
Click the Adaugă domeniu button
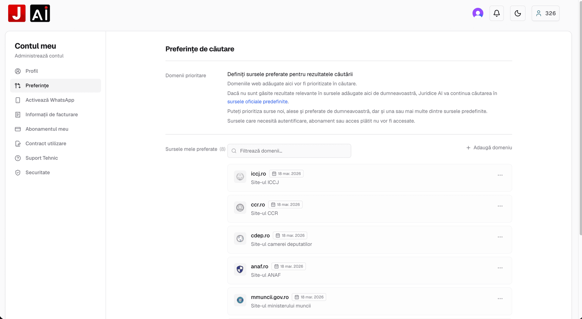click(x=489, y=148)
